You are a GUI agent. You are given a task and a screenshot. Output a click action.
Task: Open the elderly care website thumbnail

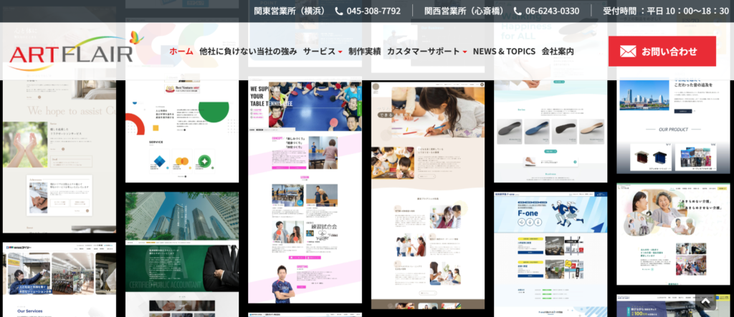[x=673, y=234]
